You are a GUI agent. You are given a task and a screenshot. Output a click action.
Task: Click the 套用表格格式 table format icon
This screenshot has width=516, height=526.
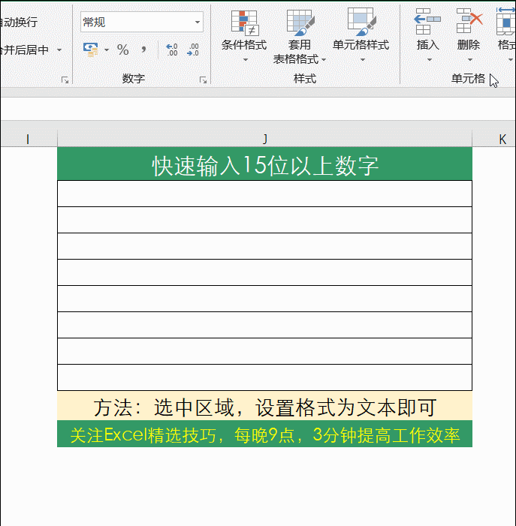click(x=300, y=23)
